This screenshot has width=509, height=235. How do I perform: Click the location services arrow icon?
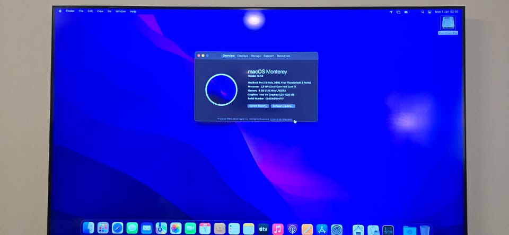pyautogui.click(x=391, y=12)
